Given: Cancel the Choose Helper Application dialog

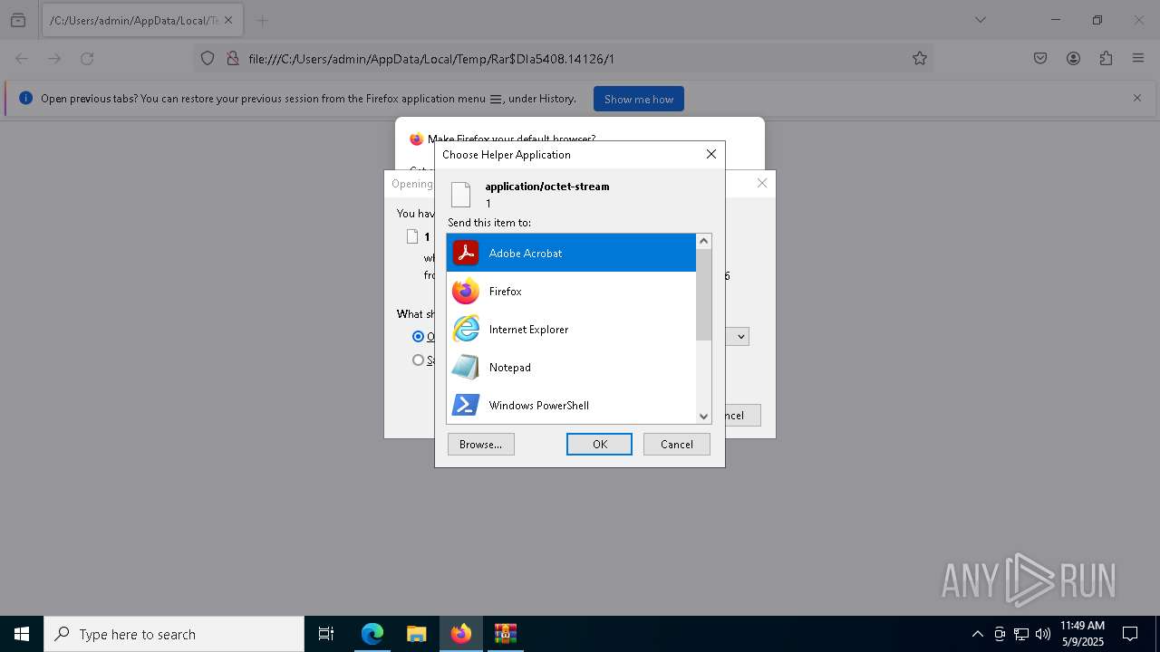Looking at the screenshot, I should tap(677, 444).
